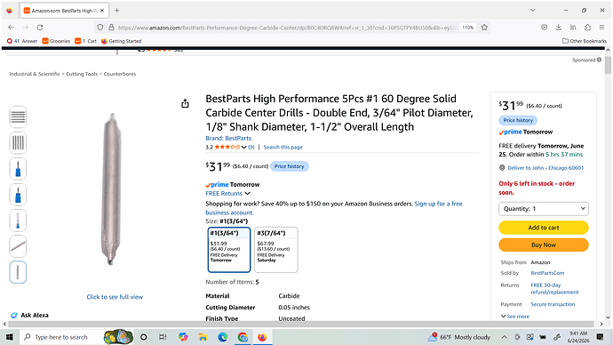Open the Other Bookmarks folder
This screenshot has height=345, width=613.
585,41
